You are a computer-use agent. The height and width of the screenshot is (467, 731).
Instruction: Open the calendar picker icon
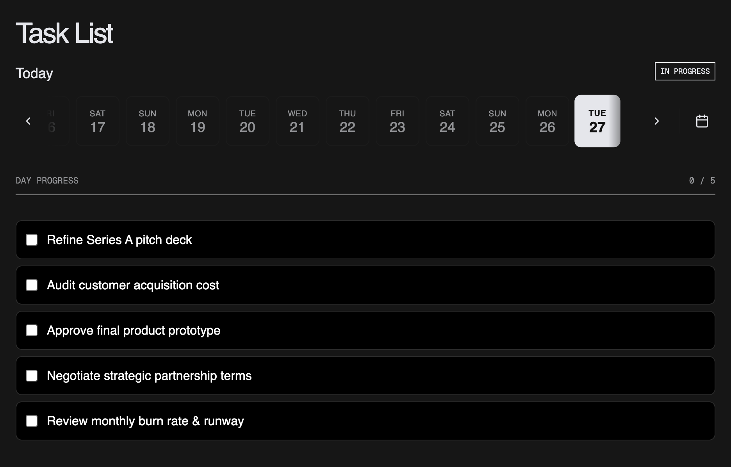[701, 121]
